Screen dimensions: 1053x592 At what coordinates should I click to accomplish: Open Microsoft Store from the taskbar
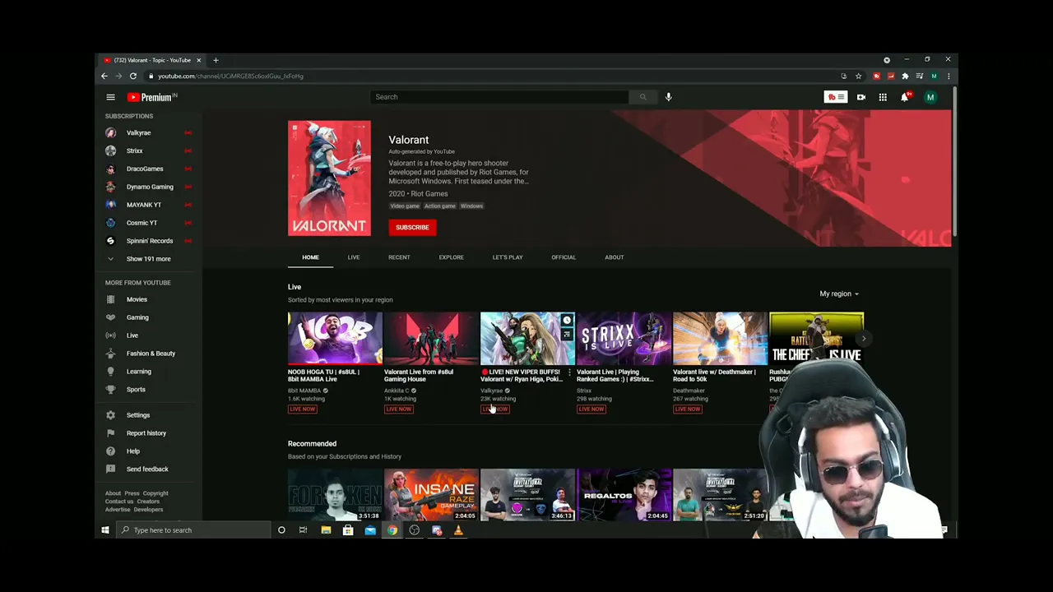[348, 530]
